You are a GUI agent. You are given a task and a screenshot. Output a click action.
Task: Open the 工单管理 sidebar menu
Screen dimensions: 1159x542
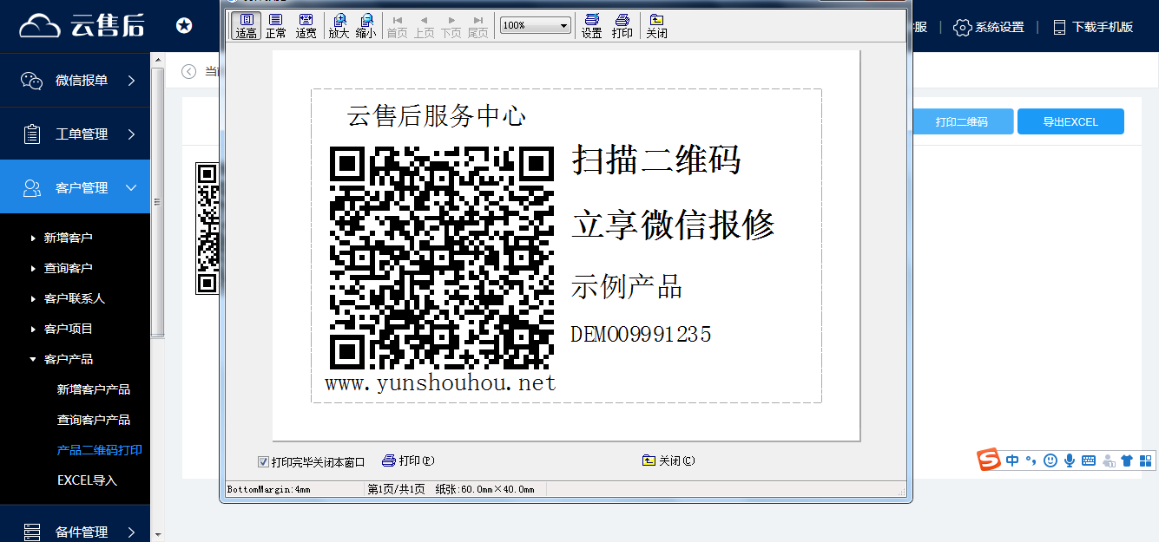[76, 134]
